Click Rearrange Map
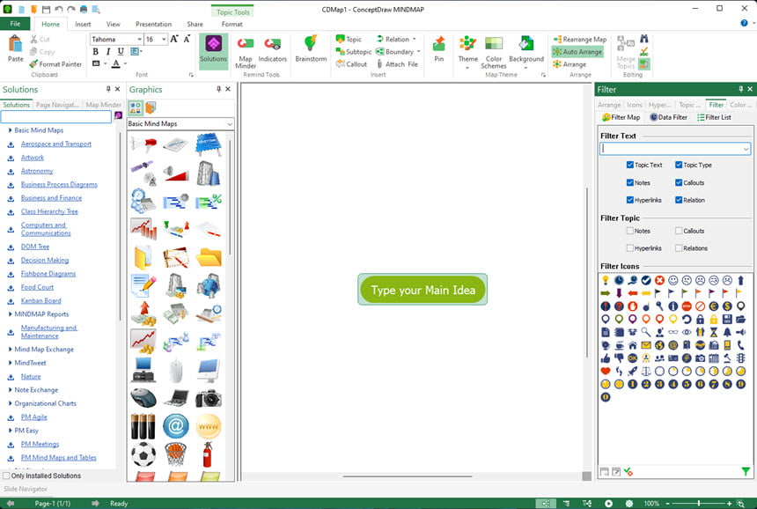 (580, 39)
